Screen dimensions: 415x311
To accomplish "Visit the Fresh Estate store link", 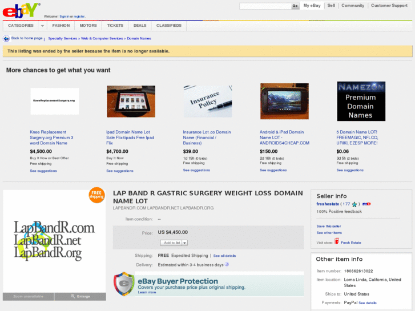I will (x=351, y=243).
